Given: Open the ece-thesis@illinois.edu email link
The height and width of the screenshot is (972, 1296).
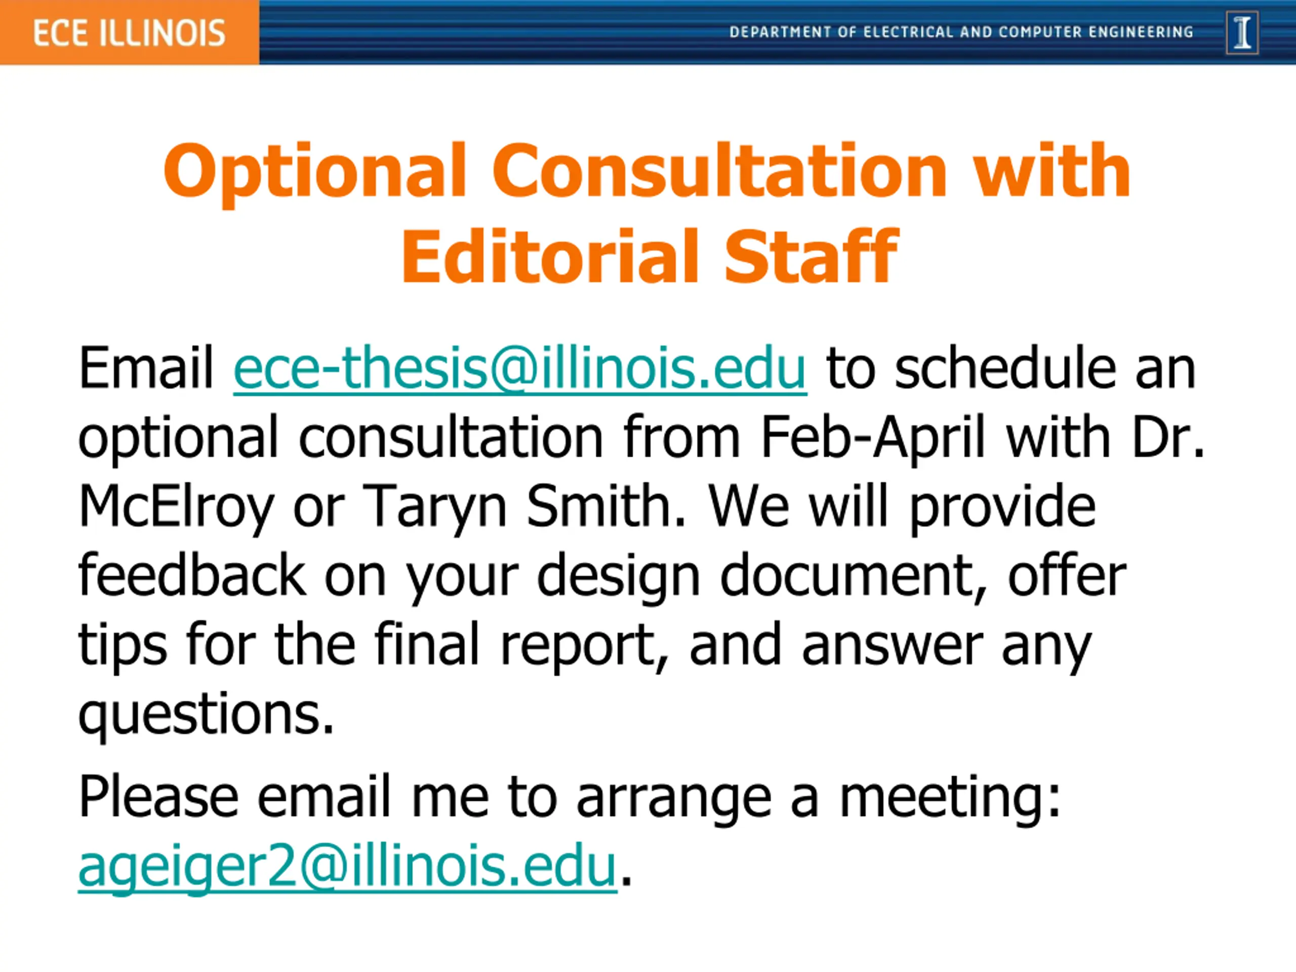Looking at the screenshot, I should click(x=520, y=368).
